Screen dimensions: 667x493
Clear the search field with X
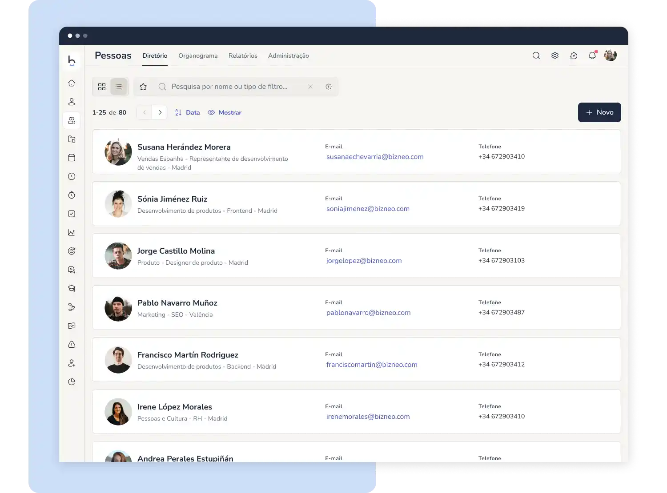[310, 87]
